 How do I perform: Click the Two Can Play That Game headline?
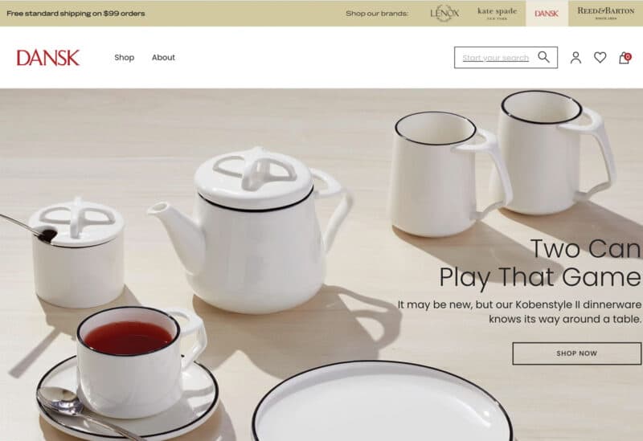tap(540, 263)
